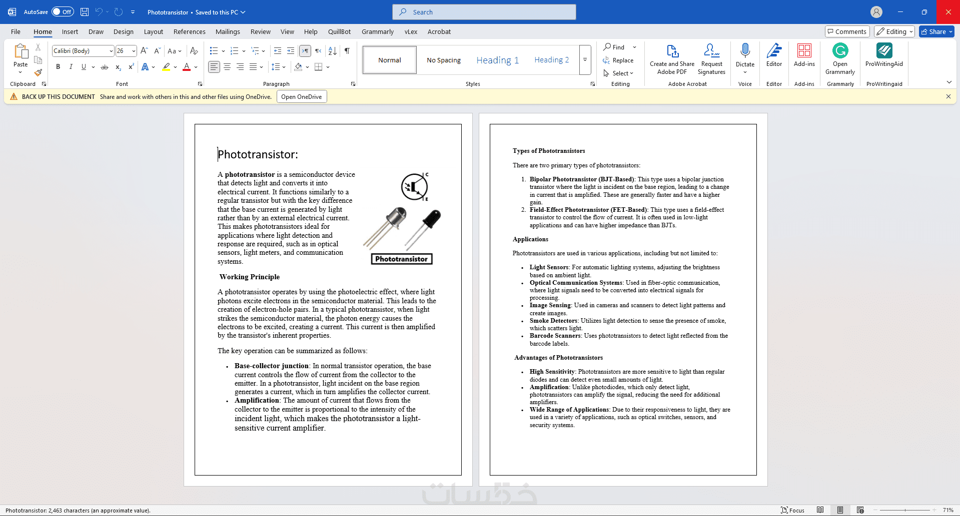
Task: Switch to the QuillBot tab
Action: point(339,31)
